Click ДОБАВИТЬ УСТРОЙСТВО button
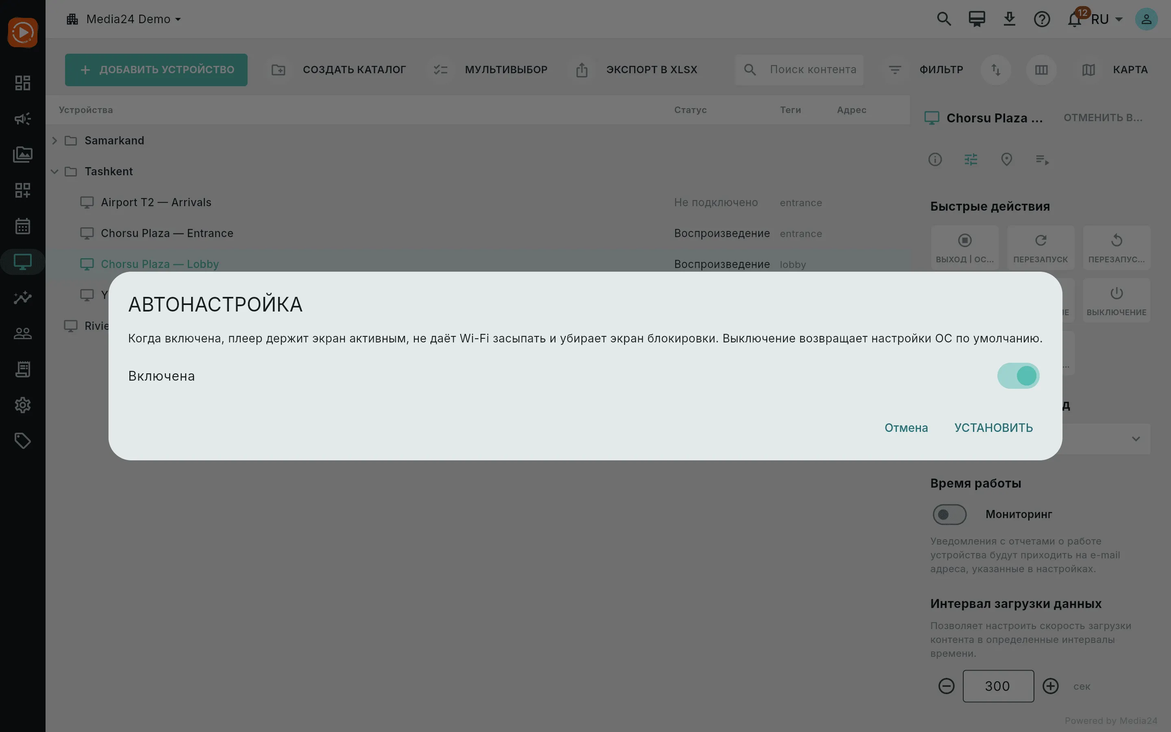This screenshot has height=732, width=1171. 156,70
